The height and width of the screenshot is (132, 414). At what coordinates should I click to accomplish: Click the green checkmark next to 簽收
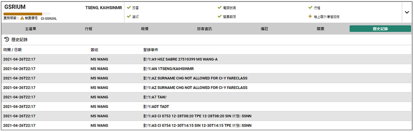pyautogui.click(x=129, y=16)
